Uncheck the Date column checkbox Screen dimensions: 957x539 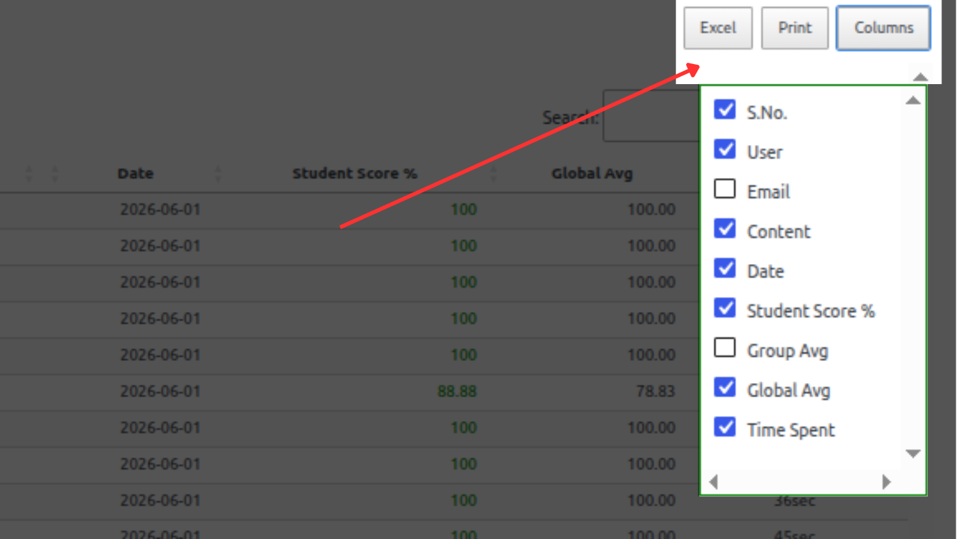coord(725,269)
